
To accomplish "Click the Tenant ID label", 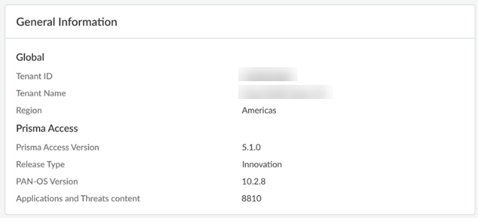I will [35, 76].
